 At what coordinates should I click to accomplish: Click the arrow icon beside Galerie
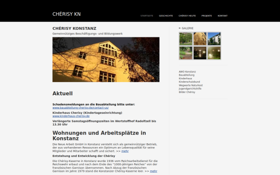180,28
